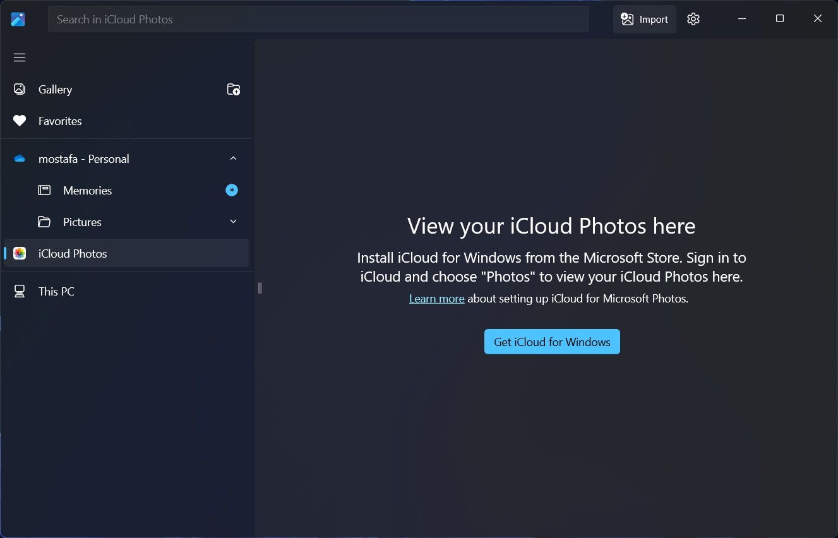Screen dimensions: 838x538
Task: Click the Get iCloud for Windows button
Action: pos(551,342)
